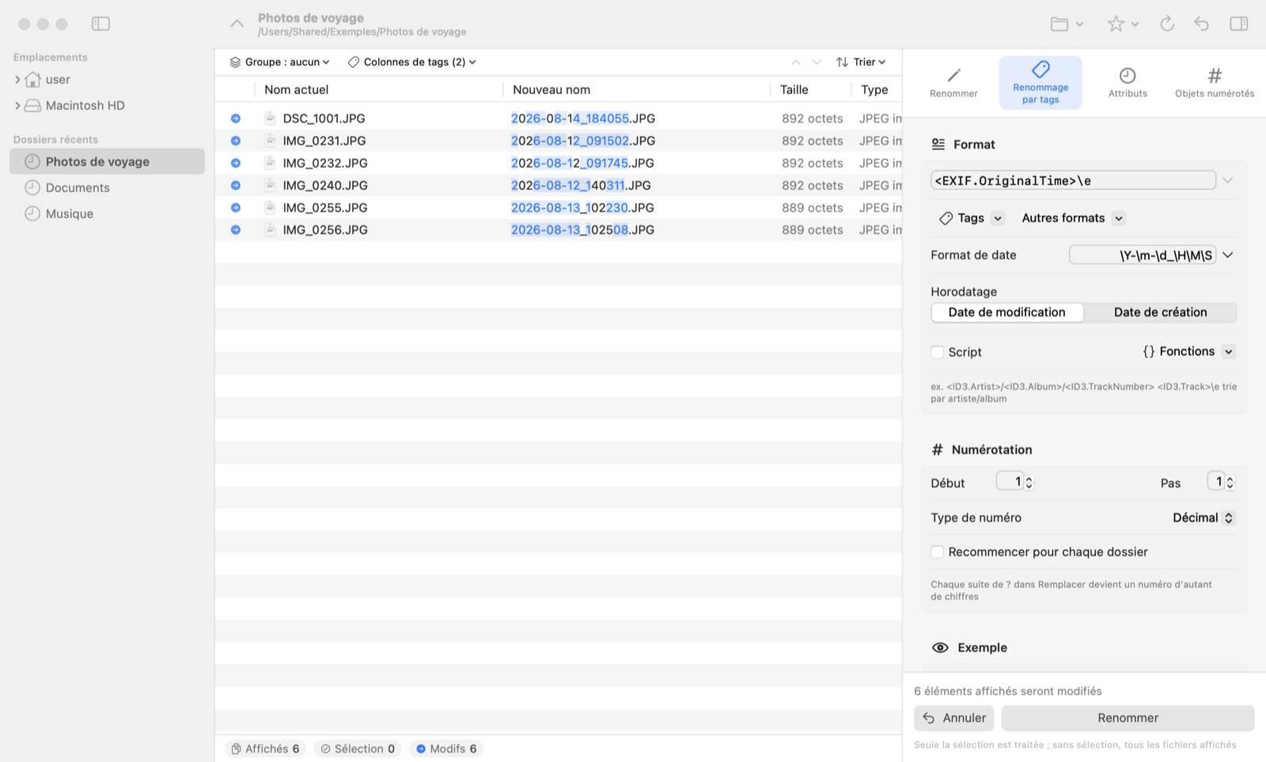Image resolution: width=1266 pixels, height=762 pixels.
Task: Enable the Script checkbox
Action: (x=938, y=353)
